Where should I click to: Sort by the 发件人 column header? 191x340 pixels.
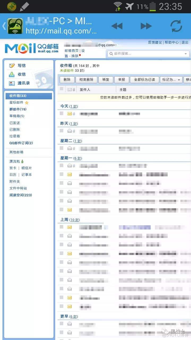(x=85, y=90)
